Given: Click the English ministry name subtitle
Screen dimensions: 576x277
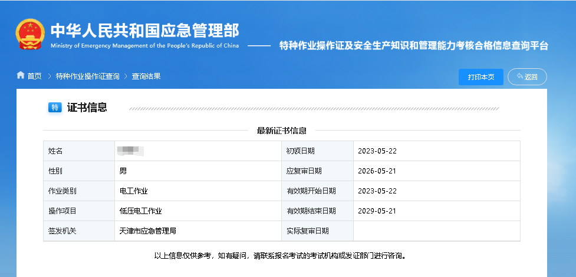Looking at the screenshot, I should [144, 46].
